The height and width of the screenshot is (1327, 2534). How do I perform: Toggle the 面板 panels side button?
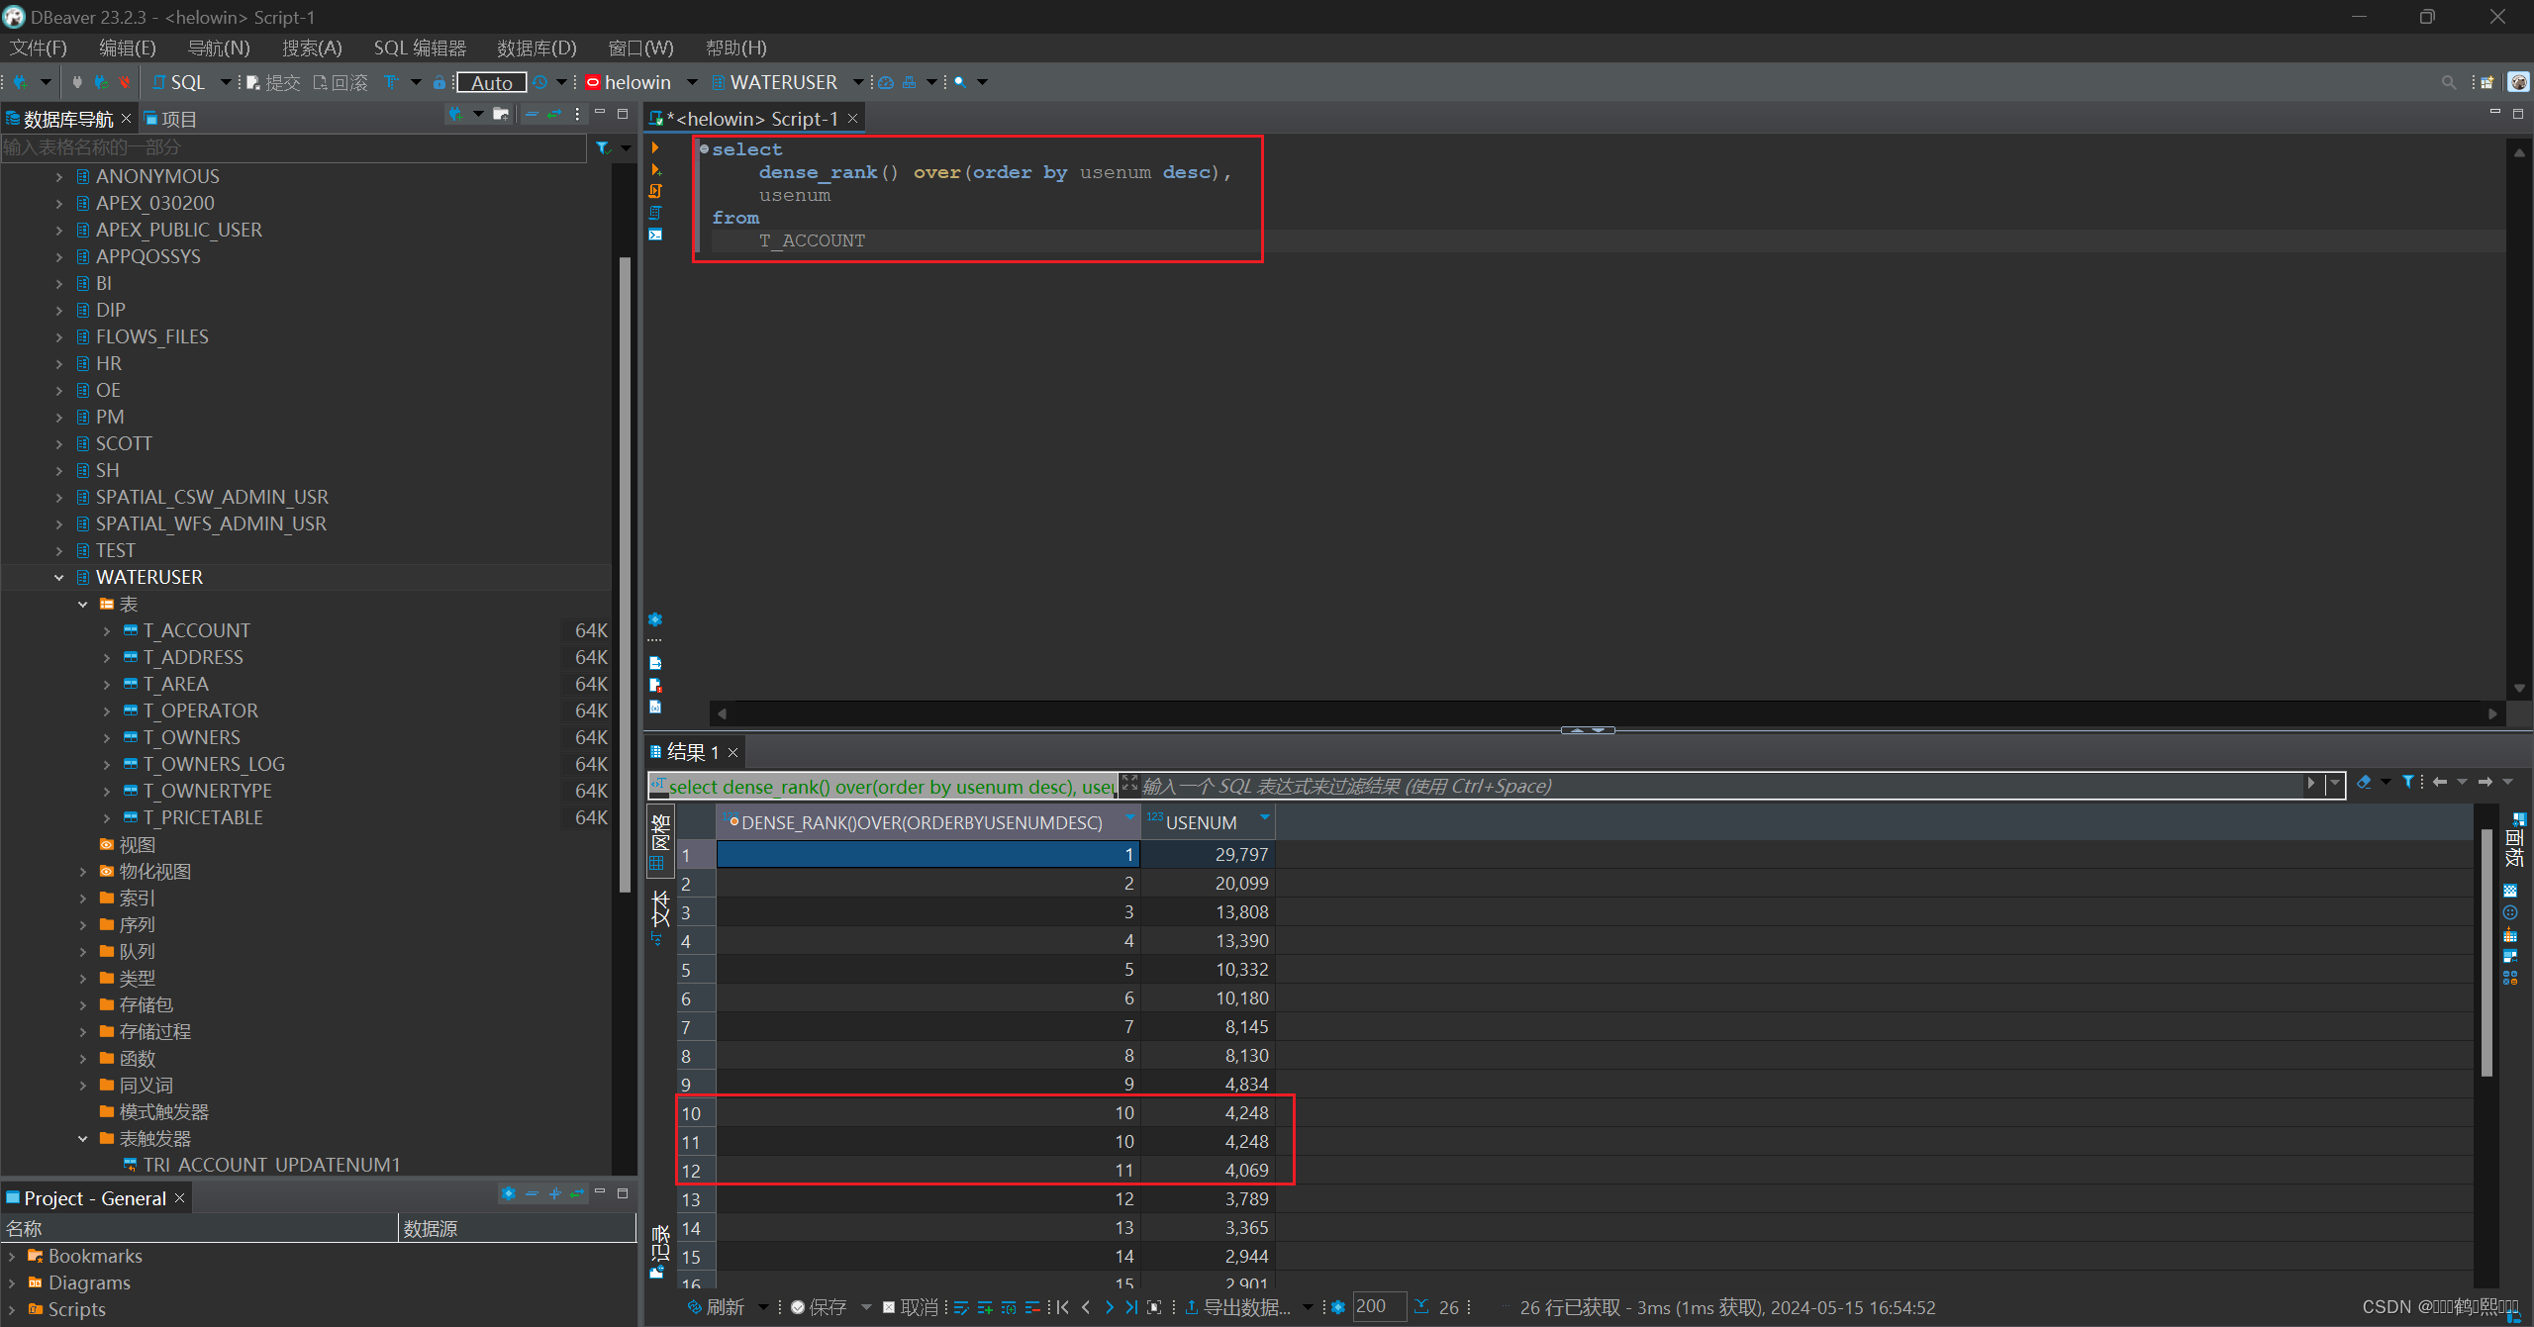(x=2517, y=840)
